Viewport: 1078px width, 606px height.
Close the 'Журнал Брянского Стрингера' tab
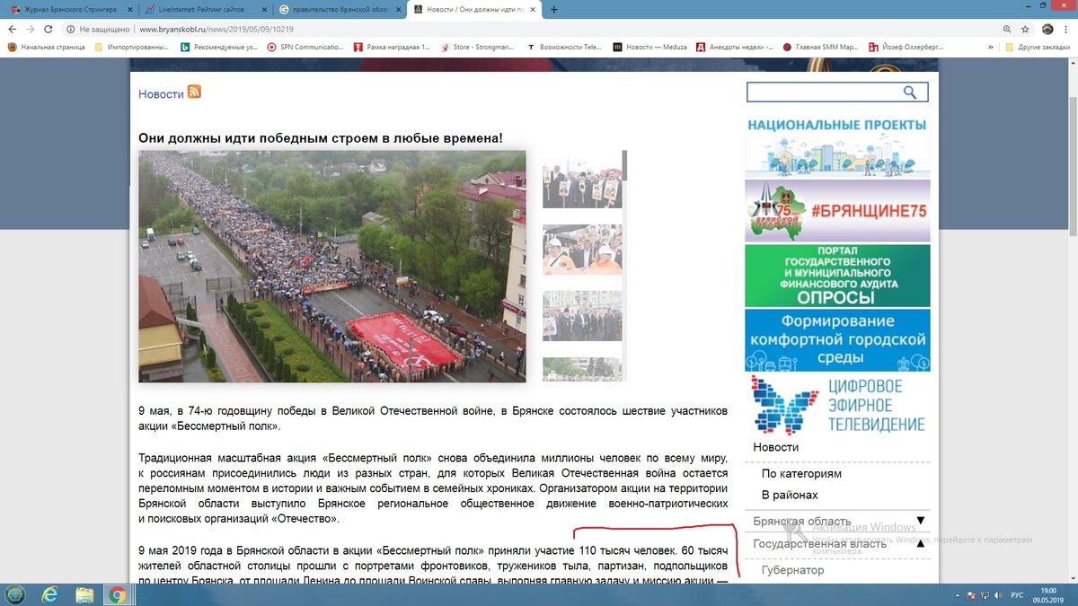pyautogui.click(x=128, y=10)
